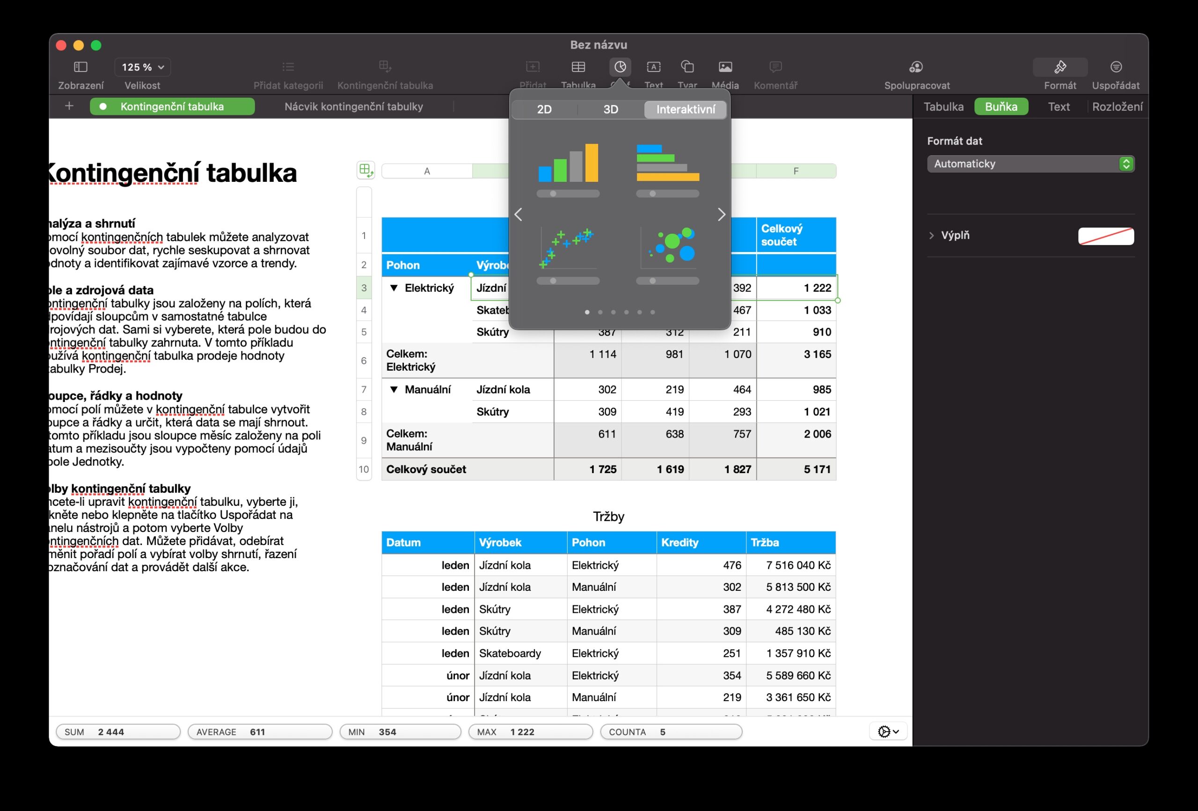
Task: Open the 125 % zoom dropdown
Action: tap(142, 67)
